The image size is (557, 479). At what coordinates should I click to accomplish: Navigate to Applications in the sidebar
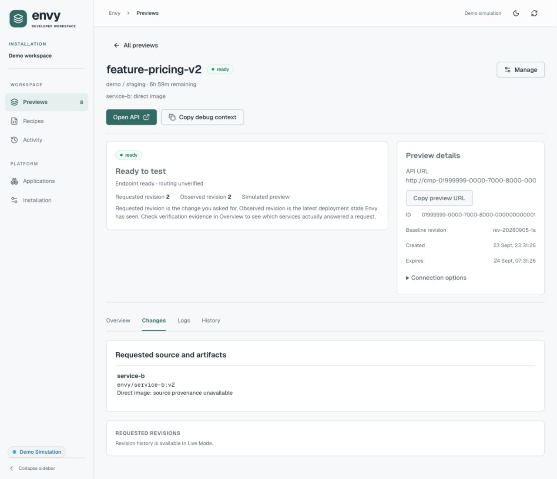[47, 181]
